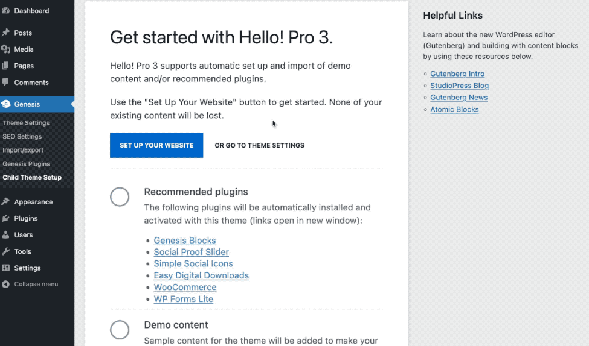Click the Dashboard gauge icon

click(x=5, y=11)
